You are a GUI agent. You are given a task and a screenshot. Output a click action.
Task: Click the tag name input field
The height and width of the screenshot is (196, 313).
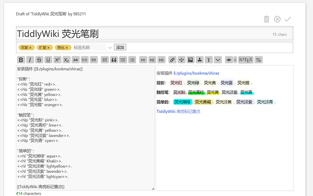(x=89, y=47)
